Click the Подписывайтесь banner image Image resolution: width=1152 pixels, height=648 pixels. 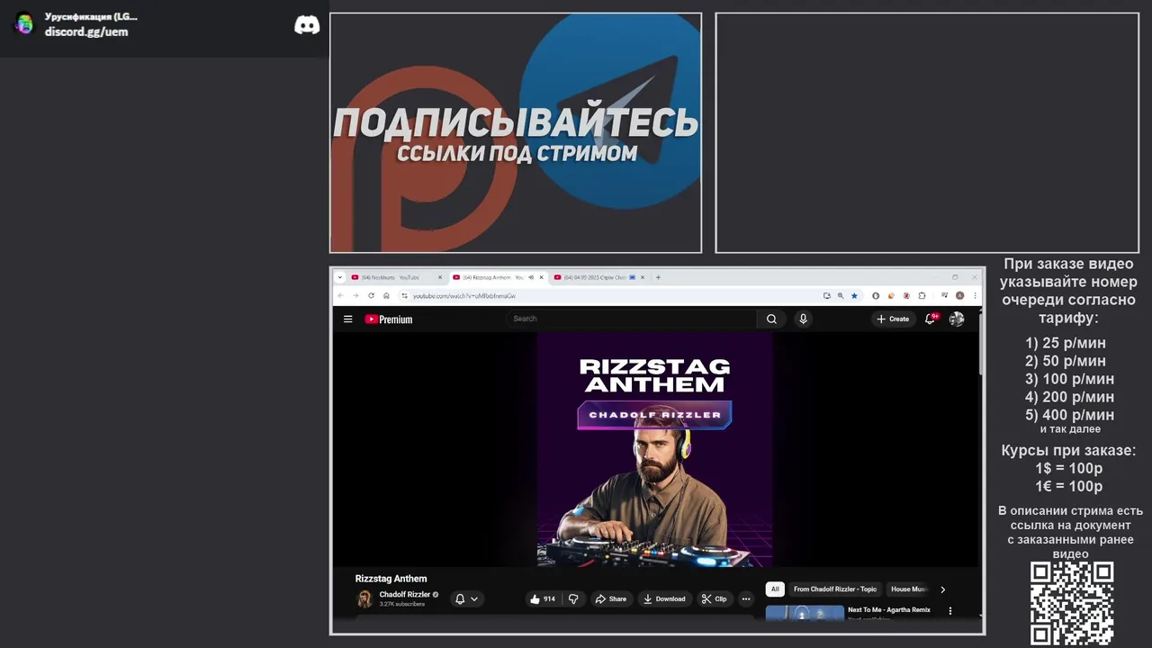click(516, 133)
